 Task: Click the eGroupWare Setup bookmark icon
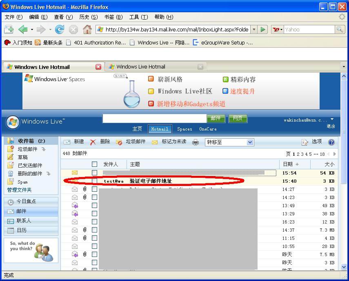pos(196,42)
